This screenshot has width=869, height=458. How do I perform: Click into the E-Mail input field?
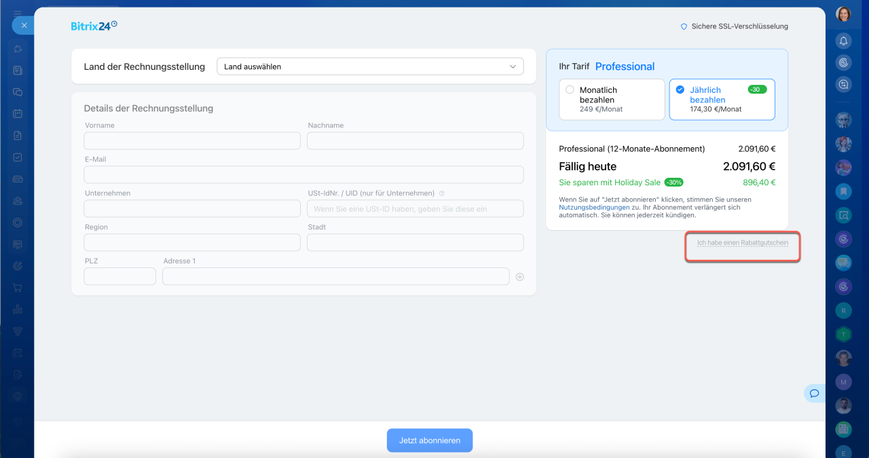click(x=303, y=175)
